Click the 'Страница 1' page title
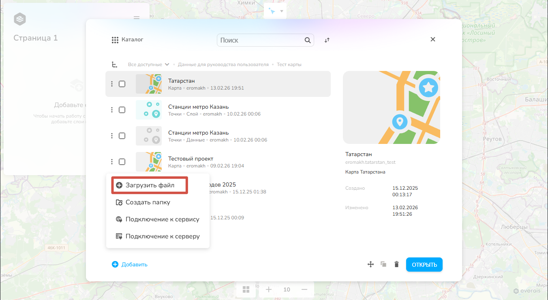The image size is (548, 300). click(36, 38)
